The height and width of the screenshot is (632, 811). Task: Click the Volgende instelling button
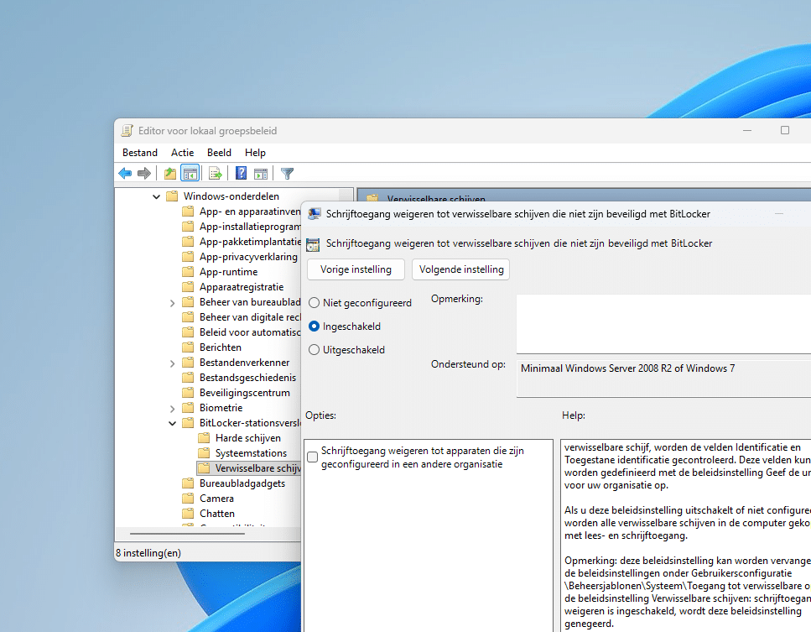point(460,269)
